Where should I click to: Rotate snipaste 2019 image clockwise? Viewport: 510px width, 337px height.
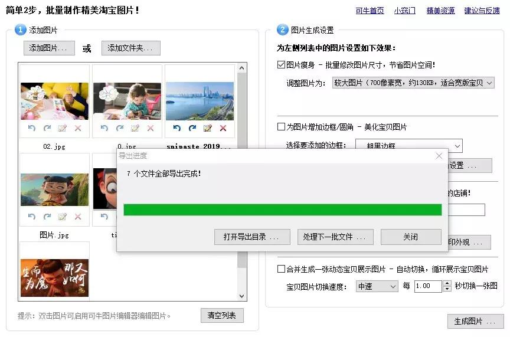click(192, 128)
